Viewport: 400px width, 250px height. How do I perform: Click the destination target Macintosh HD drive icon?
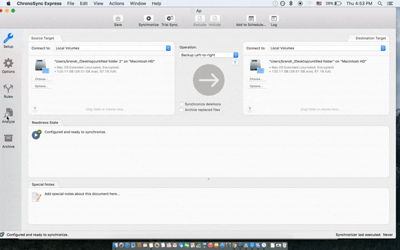pyautogui.click(x=257, y=66)
